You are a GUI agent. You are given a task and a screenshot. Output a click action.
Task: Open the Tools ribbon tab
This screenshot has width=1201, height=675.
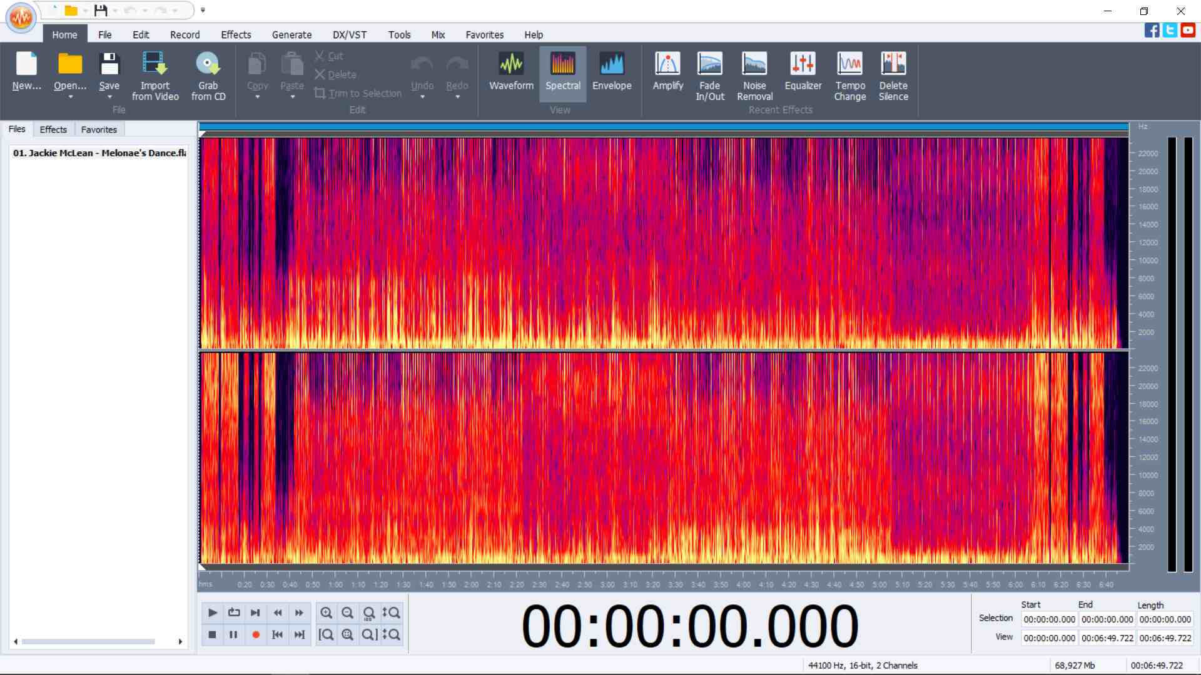point(399,35)
